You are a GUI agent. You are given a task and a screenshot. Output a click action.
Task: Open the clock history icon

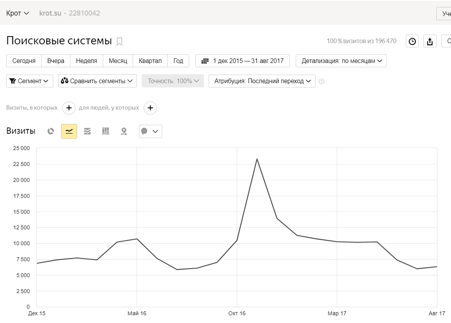(412, 41)
